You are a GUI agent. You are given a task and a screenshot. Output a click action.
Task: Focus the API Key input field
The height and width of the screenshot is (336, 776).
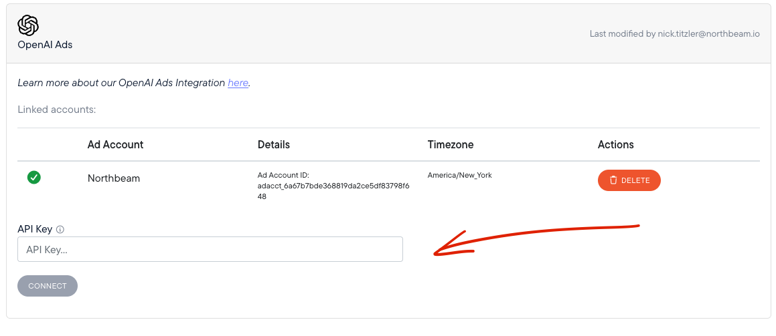click(x=210, y=249)
